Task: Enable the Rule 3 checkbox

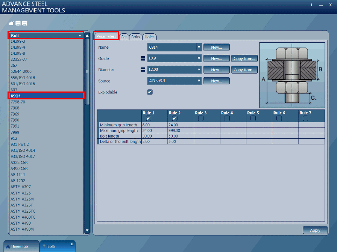Action: pyautogui.click(x=201, y=118)
